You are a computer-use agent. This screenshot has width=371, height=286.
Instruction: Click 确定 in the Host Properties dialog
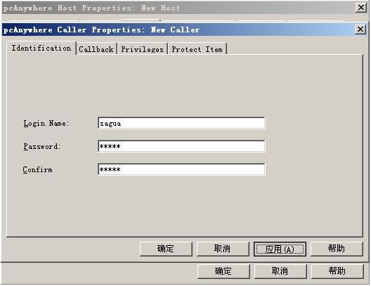coord(223,271)
